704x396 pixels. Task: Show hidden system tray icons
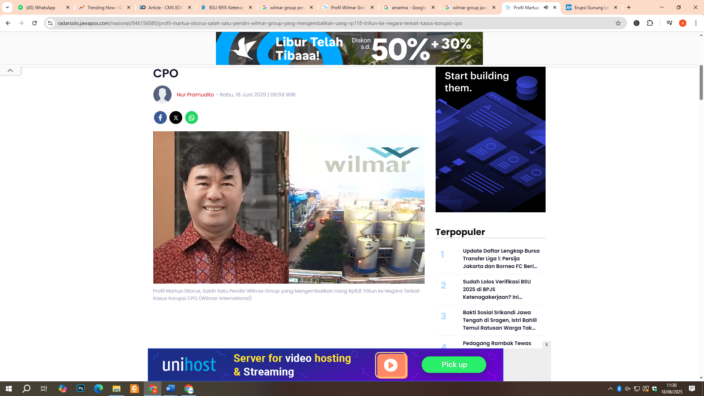[610, 389]
